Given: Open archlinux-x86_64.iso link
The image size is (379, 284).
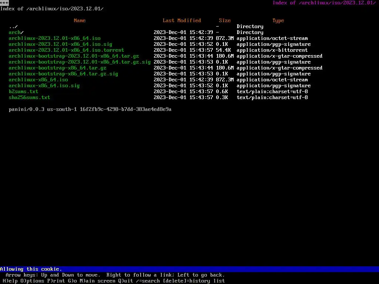Looking at the screenshot, I should click(38, 80).
